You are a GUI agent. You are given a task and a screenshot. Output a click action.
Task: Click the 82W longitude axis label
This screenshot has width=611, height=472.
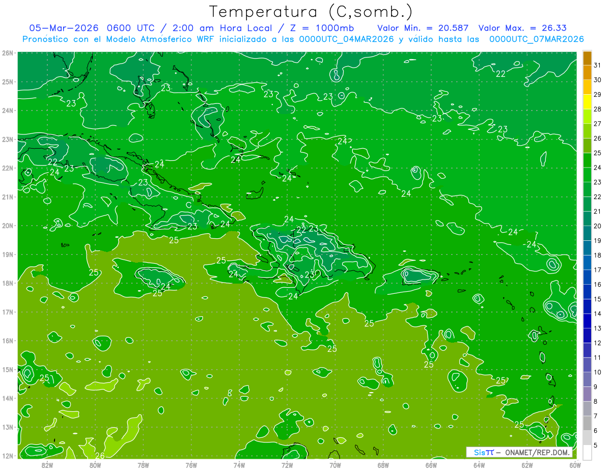tap(47, 465)
